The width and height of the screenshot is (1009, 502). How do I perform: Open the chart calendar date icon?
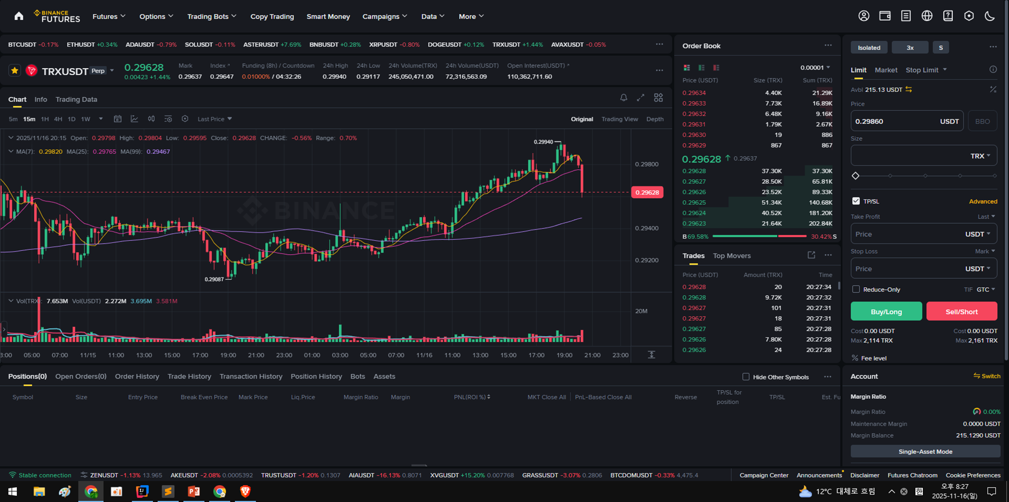point(118,119)
